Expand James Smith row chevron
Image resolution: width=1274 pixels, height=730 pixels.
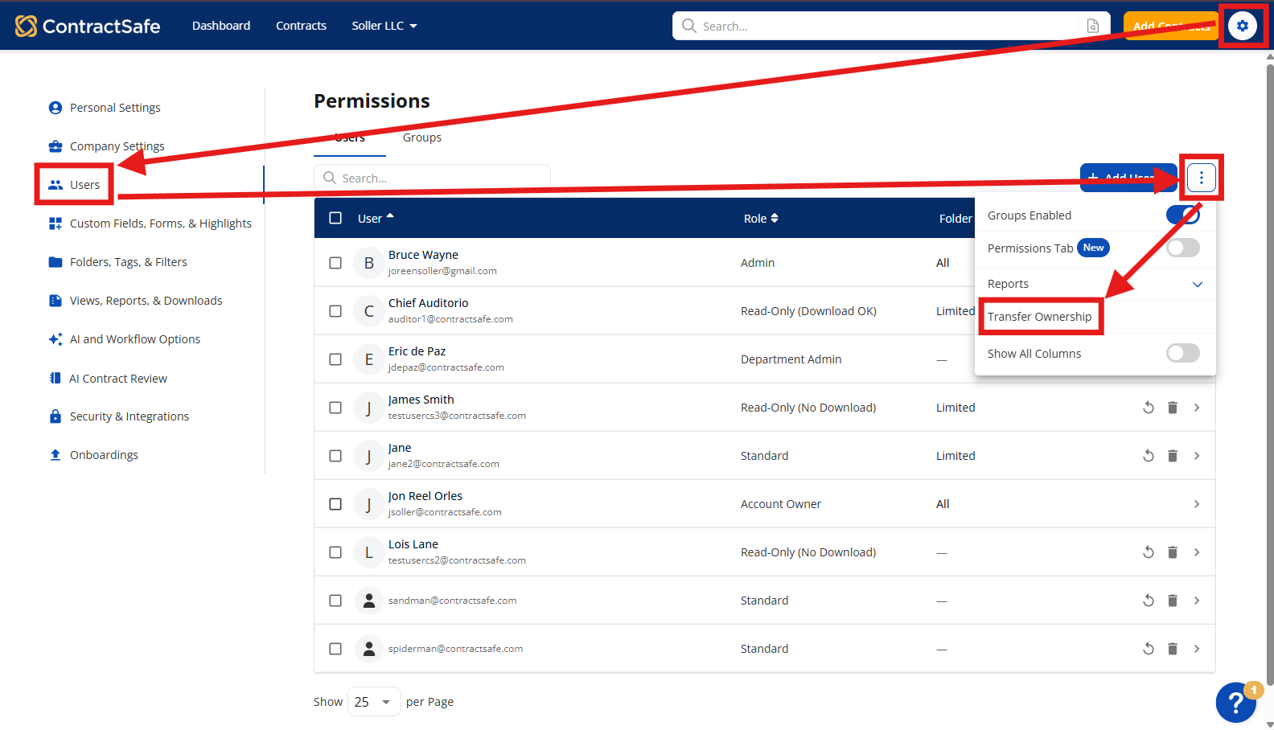pyautogui.click(x=1197, y=408)
